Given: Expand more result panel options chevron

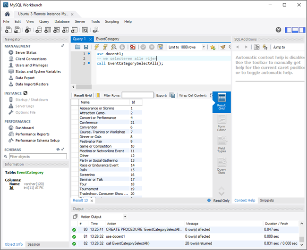Looking at the screenshot, I should (222, 194).
